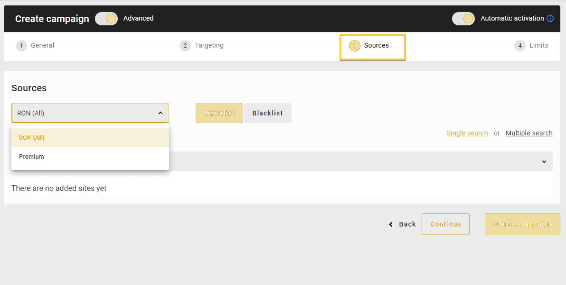
Task: Collapse the RON (All) sources dropdown
Action: click(160, 113)
